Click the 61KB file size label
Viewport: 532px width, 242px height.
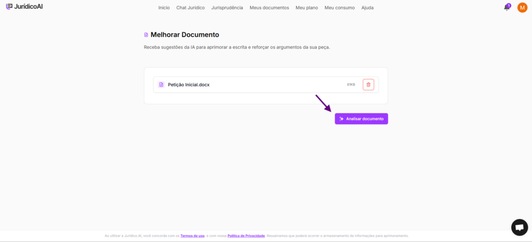click(351, 85)
